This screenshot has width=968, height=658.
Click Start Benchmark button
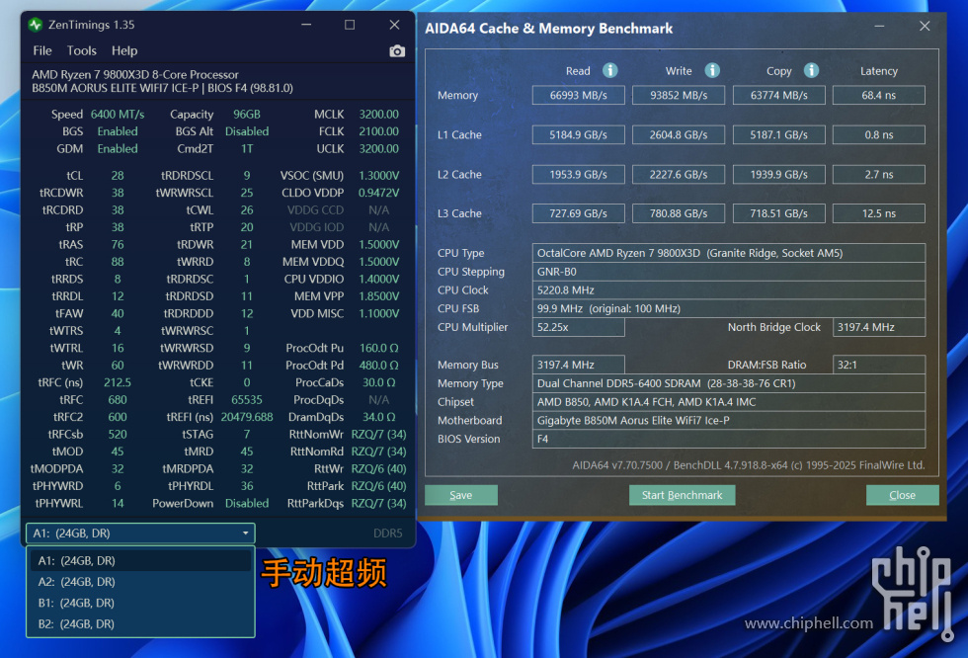(x=682, y=495)
